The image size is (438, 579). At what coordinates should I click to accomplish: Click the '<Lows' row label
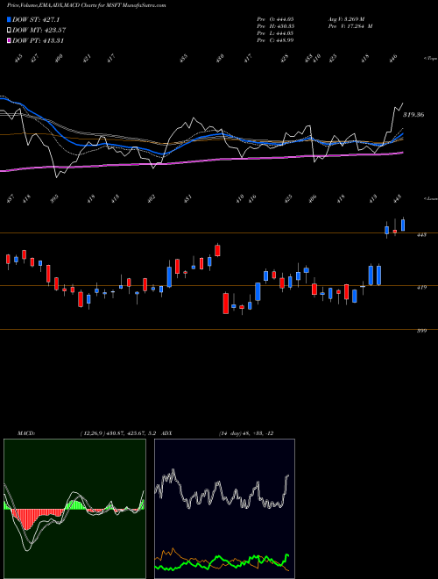pos(430,198)
